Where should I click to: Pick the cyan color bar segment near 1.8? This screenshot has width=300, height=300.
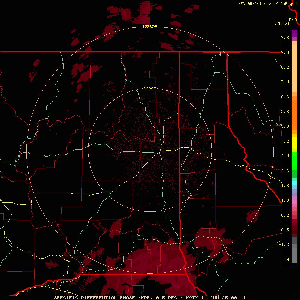pyautogui.click(x=294, y=183)
